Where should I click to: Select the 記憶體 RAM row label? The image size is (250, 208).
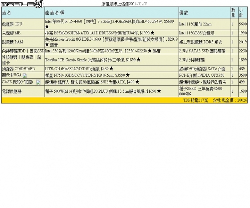tap(12, 42)
